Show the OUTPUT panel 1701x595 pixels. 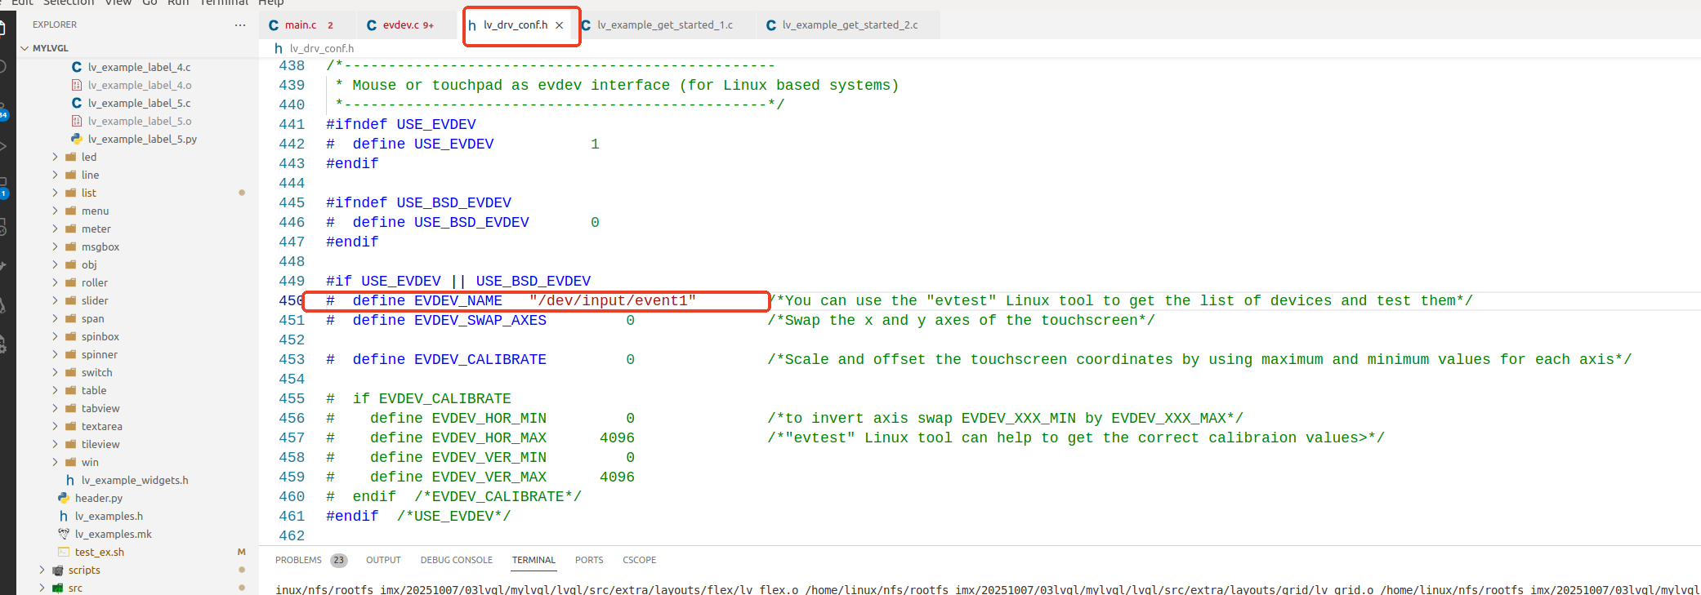coord(383,560)
